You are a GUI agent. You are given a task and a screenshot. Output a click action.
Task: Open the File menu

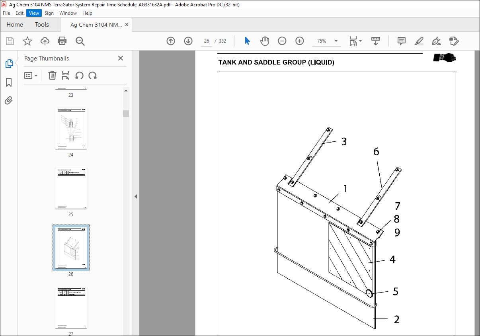[6, 13]
